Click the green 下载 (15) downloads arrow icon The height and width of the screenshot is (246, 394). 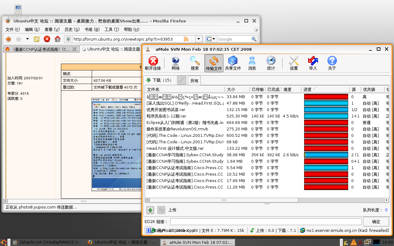click(x=149, y=80)
